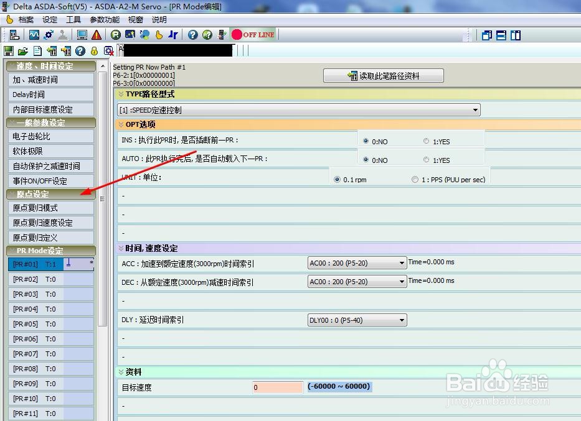Open the 说明 menu

point(159,20)
